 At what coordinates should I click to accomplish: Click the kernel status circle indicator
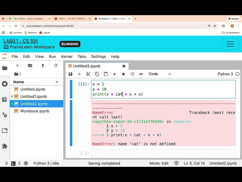point(237,74)
